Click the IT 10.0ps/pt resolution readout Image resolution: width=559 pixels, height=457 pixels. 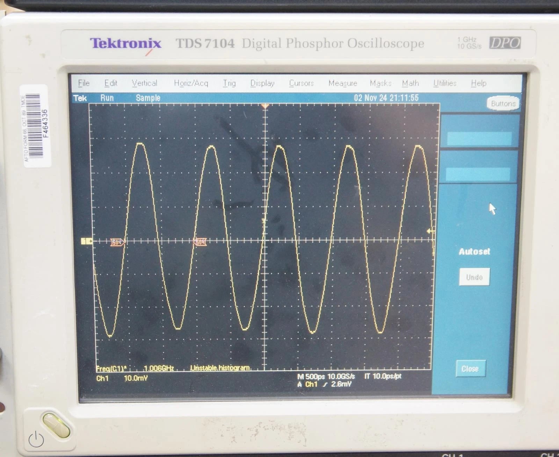coord(383,376)
